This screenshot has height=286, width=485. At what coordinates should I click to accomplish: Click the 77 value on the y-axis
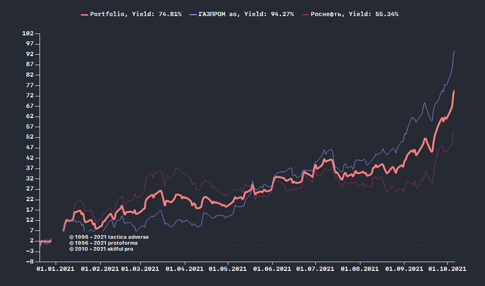point(30,85)
